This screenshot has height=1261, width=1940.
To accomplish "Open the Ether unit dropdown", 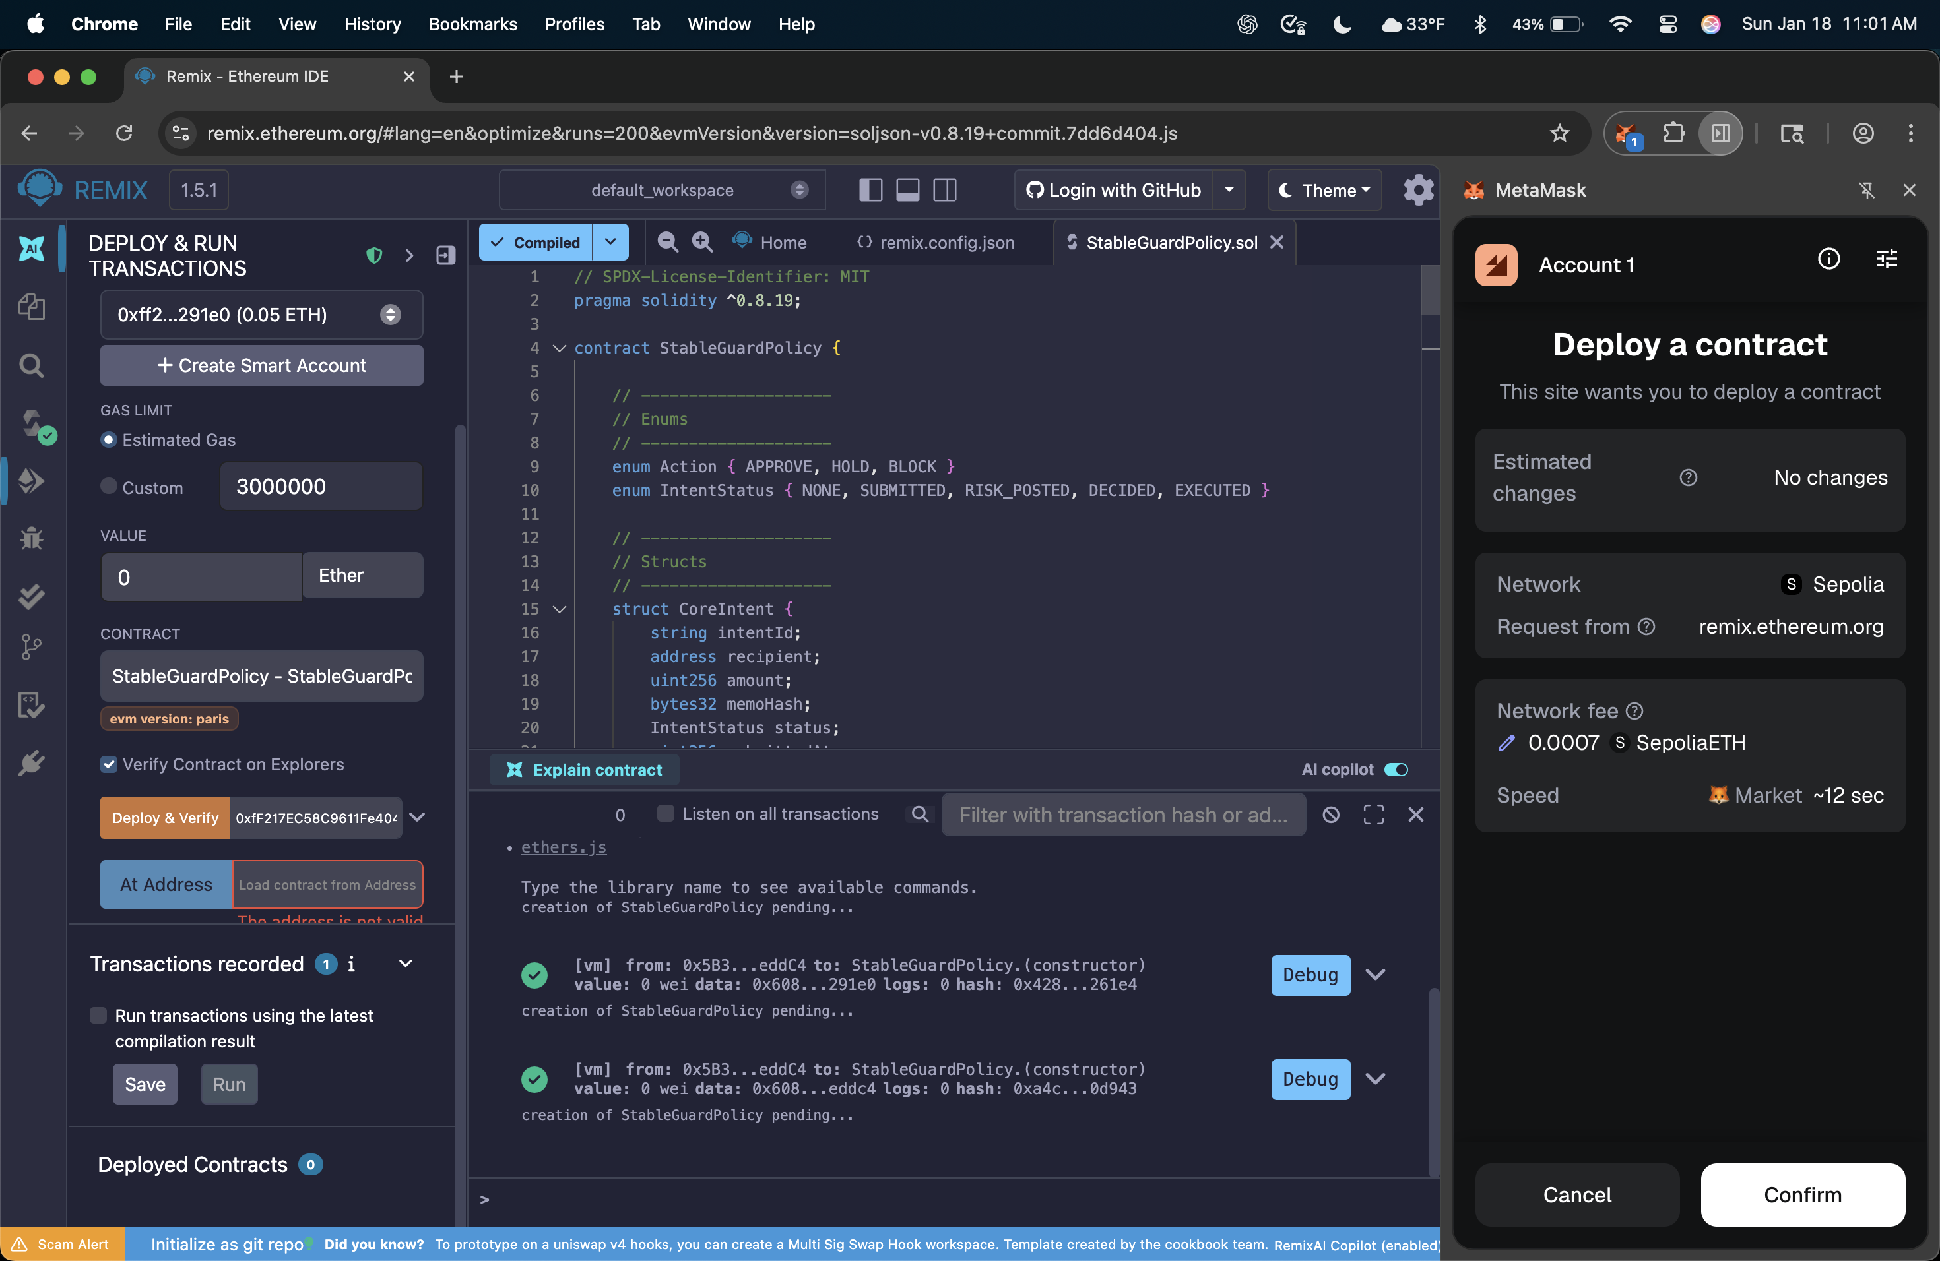I will tap(362, 575).
